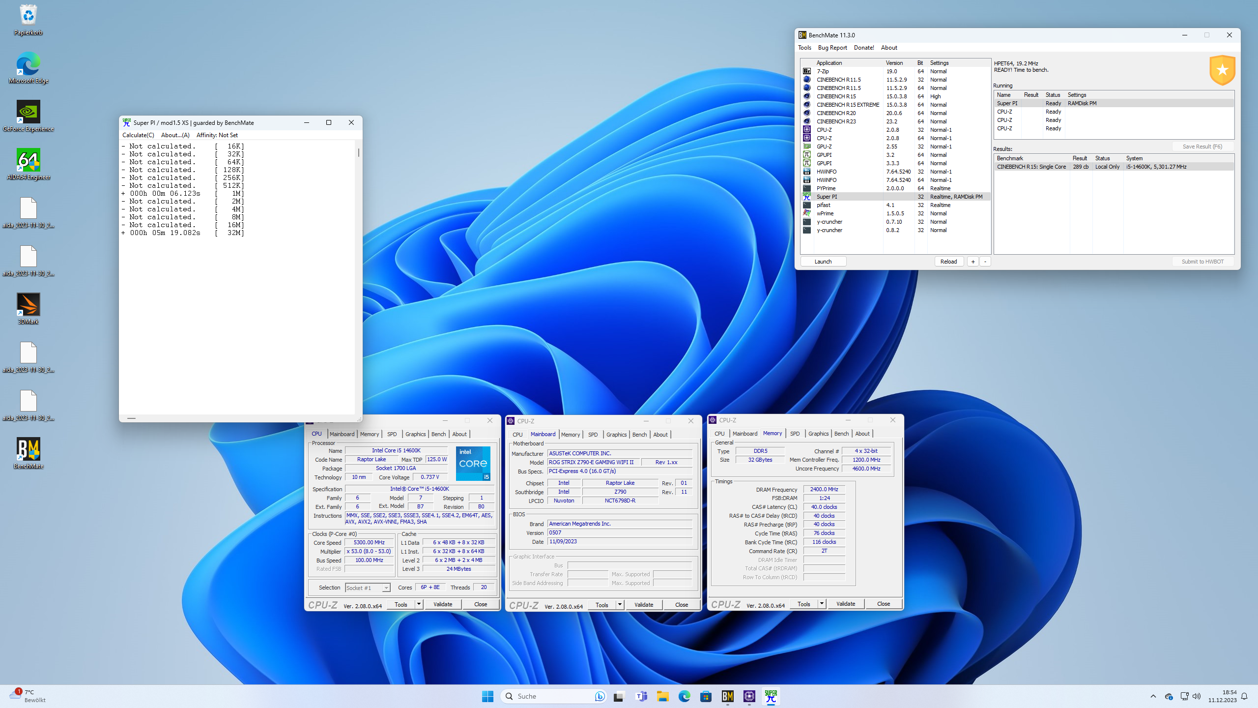
Task: Select the CINEBENCH R23 icon in BenchMate
Action: tap(806, 121)
